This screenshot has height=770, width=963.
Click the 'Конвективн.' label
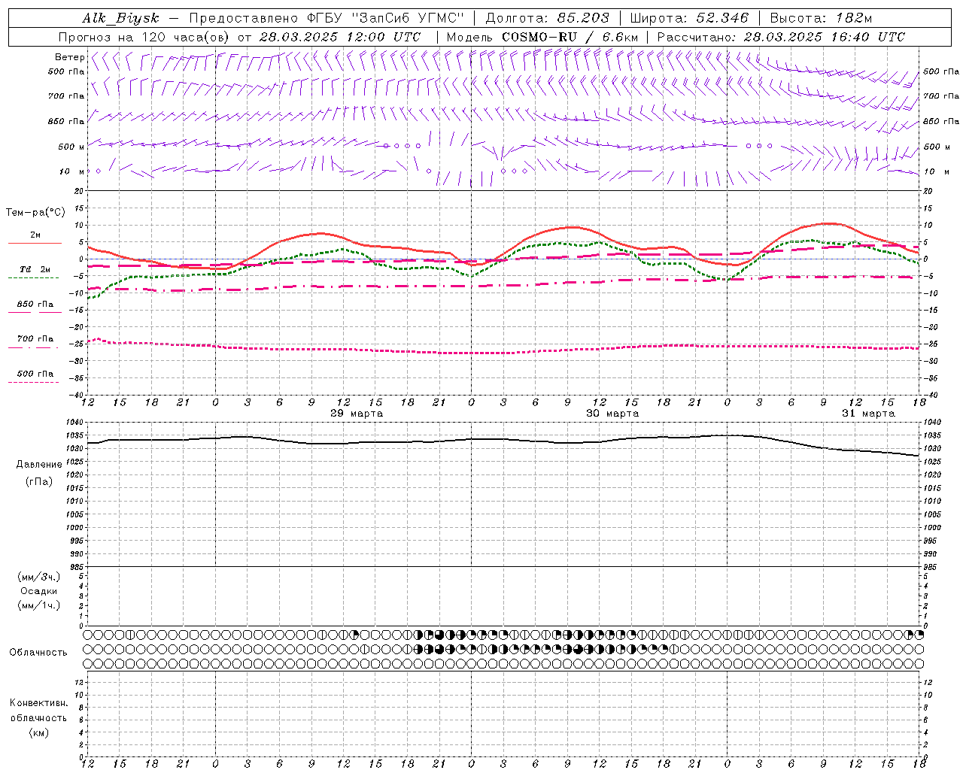pyautogui.click(x=38, y=703)
